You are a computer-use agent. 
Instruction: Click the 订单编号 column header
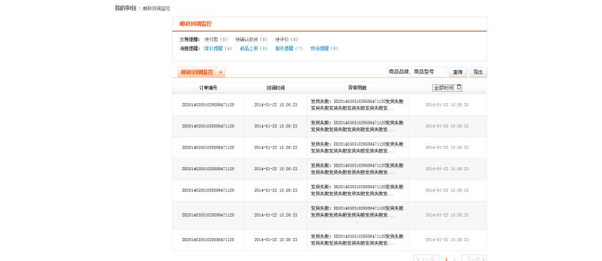[x=208, y=88]
